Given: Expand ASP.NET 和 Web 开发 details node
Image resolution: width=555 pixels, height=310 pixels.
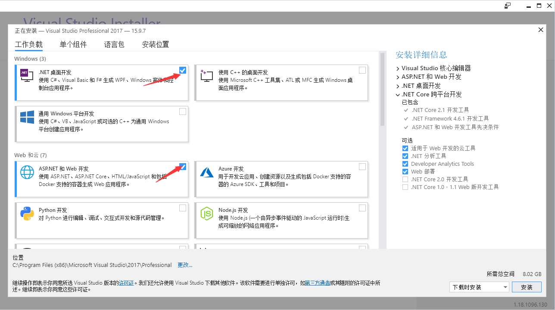Looking at the screenshot, I should (x=398, y=77).
